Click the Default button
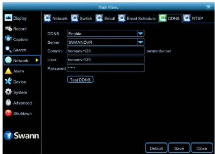 [156, 148]
